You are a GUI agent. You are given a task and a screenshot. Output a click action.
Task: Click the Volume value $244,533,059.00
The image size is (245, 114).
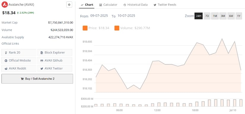point(62,30)
